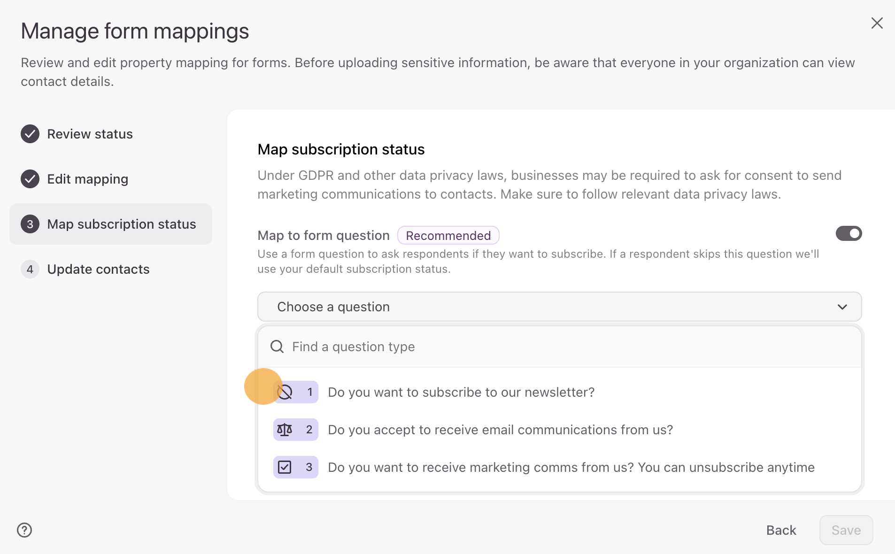Switch to the Edit mapping step
The image size is (895, 554).
88,179
